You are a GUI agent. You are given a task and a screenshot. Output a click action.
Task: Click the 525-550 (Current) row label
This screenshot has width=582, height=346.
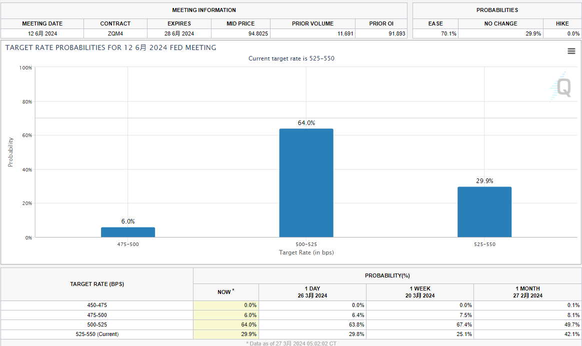97,334
